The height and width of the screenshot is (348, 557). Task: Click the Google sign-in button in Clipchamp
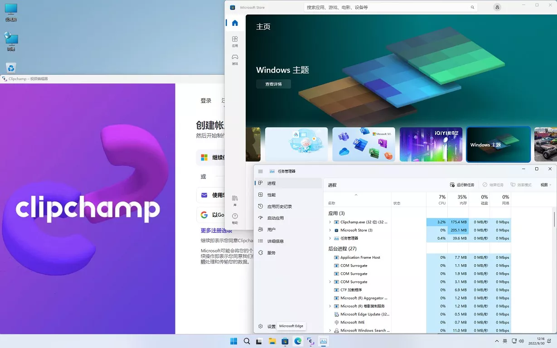pyautogui.click(x=211, y=215)
